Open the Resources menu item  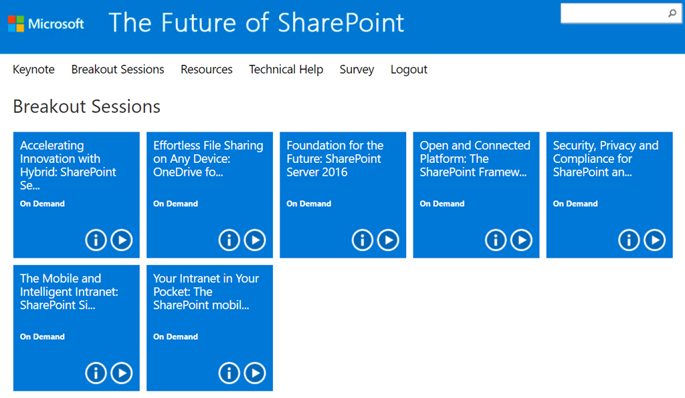click(x=206, y=69)
